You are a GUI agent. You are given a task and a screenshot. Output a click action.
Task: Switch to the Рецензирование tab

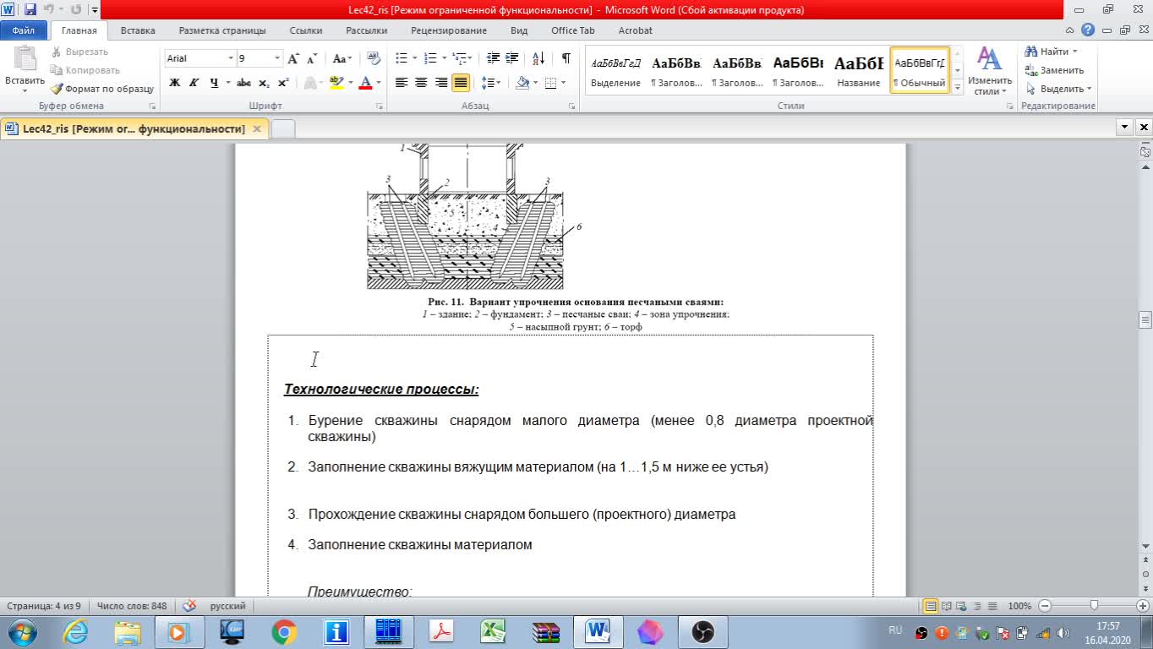click(449, 30)
